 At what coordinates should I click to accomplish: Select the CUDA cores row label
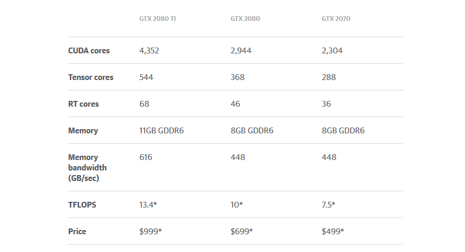click(x=89, y=51)
